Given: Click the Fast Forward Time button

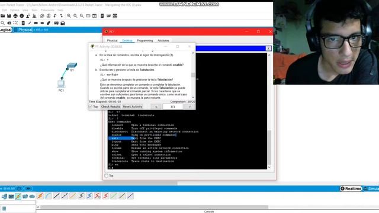Looking at the screenshot, I should click(28, 189).
